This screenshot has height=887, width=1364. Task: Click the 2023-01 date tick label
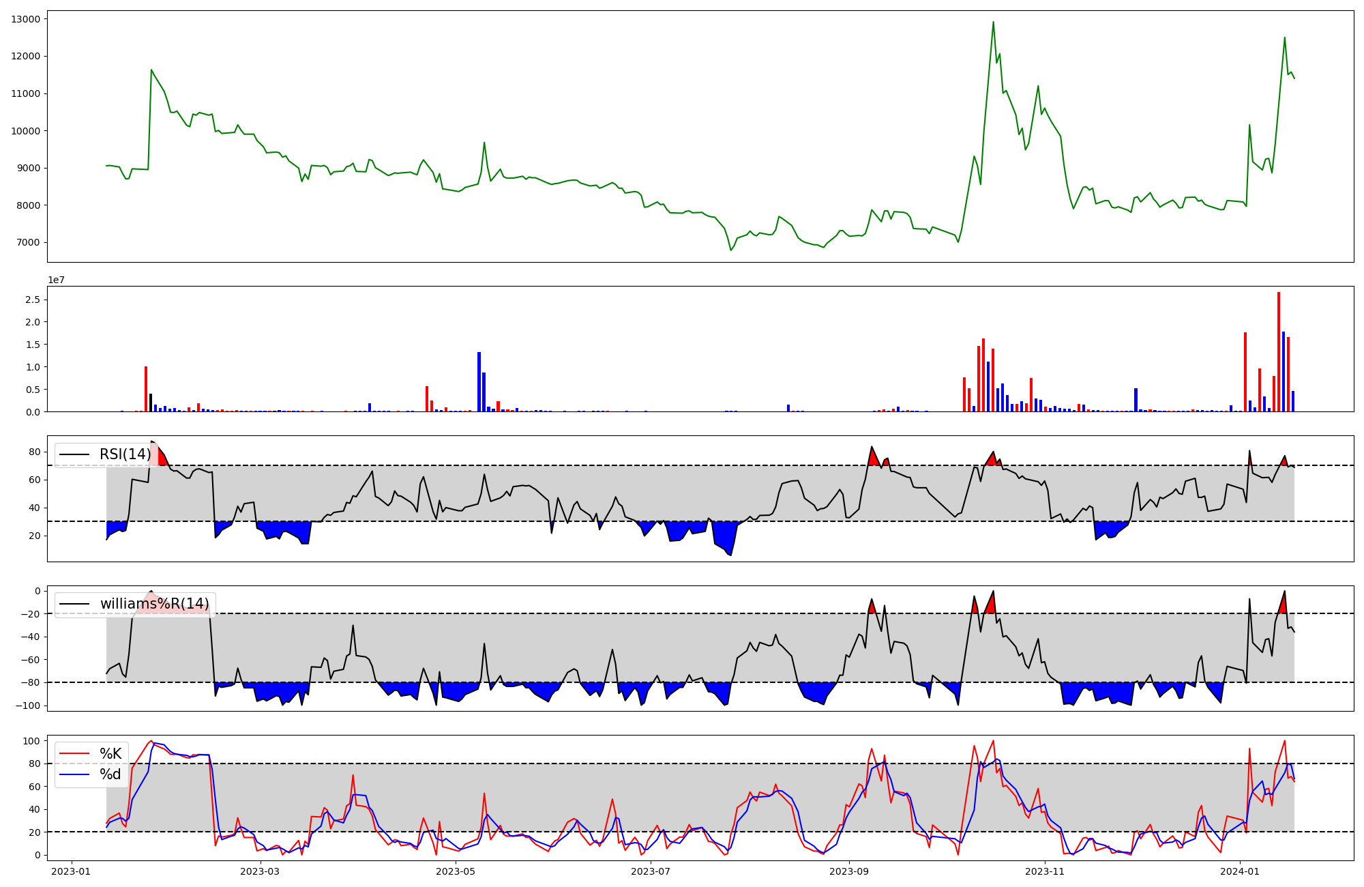71,871
